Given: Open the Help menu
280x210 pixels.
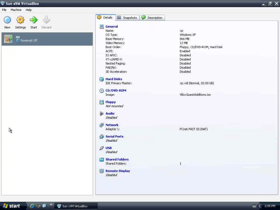Looking at the screenshot, I should tap(28, 10).
